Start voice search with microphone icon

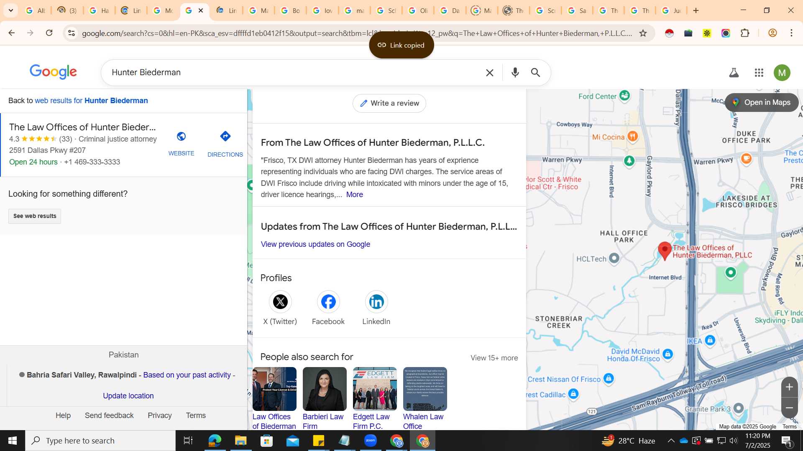[x=515, y=73]
